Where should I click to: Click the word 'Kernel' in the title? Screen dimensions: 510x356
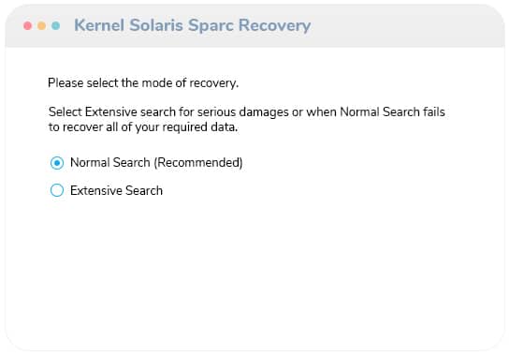pyautogui.click(x=99, y=25)
